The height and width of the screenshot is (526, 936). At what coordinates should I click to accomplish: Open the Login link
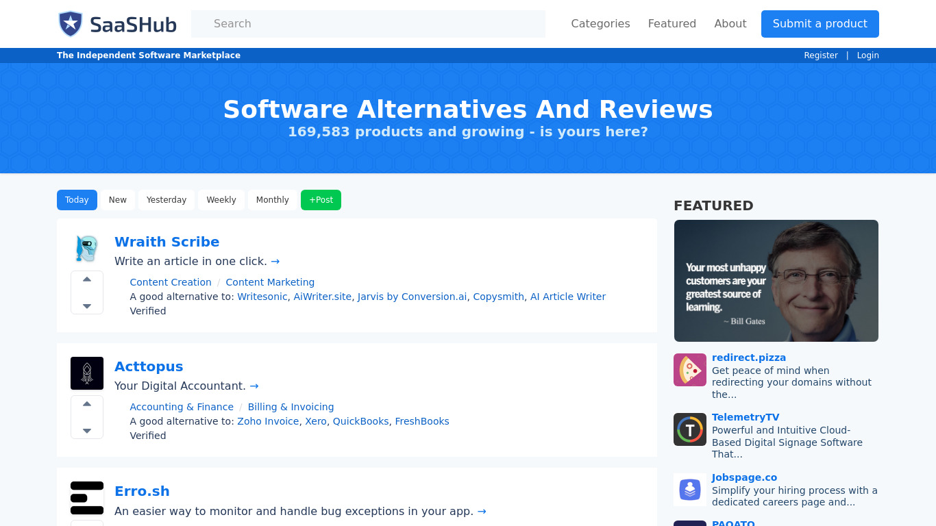click(867, 55)
